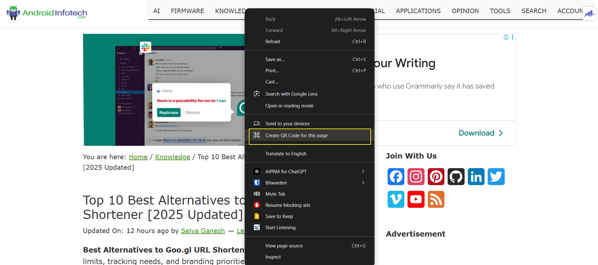Click the Download link in the ad
This screenshot has height=265, width=598.
coord(476,133)
